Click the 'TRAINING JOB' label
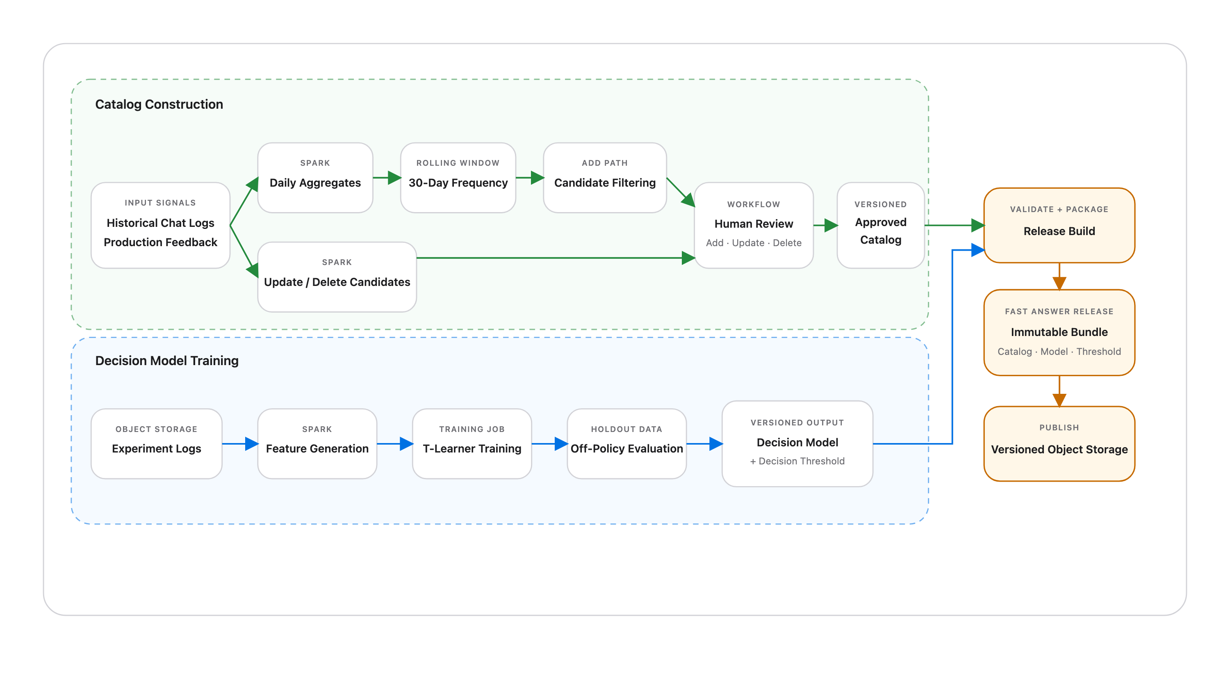Screen dimensions: 1230x681 [x=472, y=429]
